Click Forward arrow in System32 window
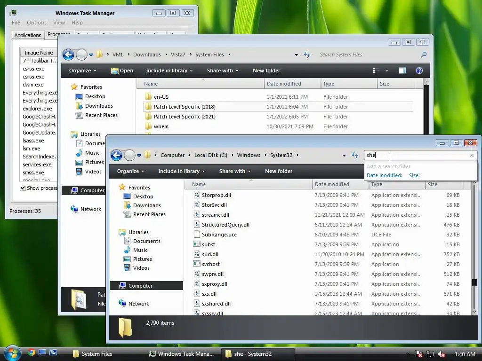Viewport: 482px width, 361px height. 130,155
